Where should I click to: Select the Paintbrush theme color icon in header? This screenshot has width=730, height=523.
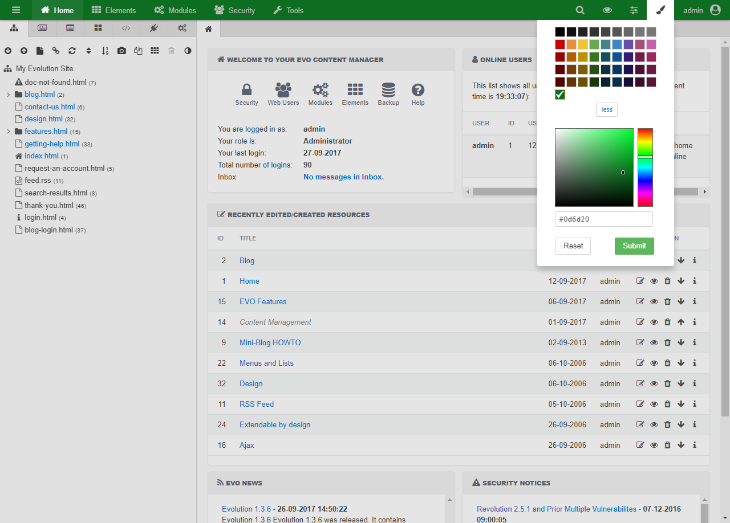click(660, 10)
